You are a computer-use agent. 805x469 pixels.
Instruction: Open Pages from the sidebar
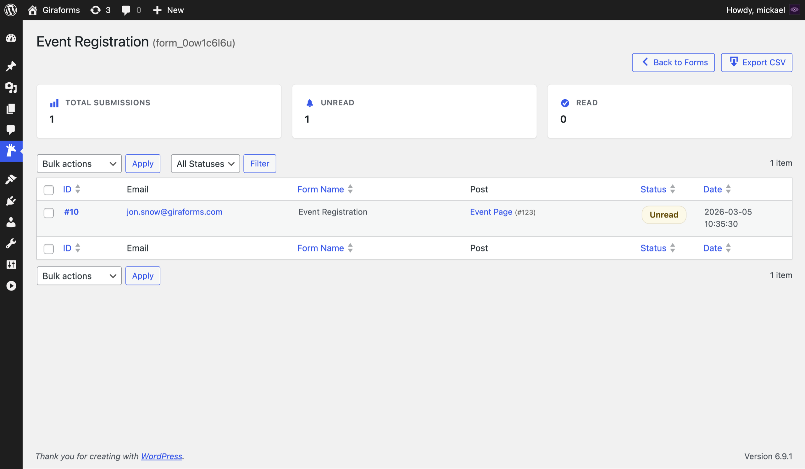tap(11, 108)
